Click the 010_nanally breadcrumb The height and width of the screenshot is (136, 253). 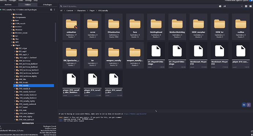[x=103, y=11]
